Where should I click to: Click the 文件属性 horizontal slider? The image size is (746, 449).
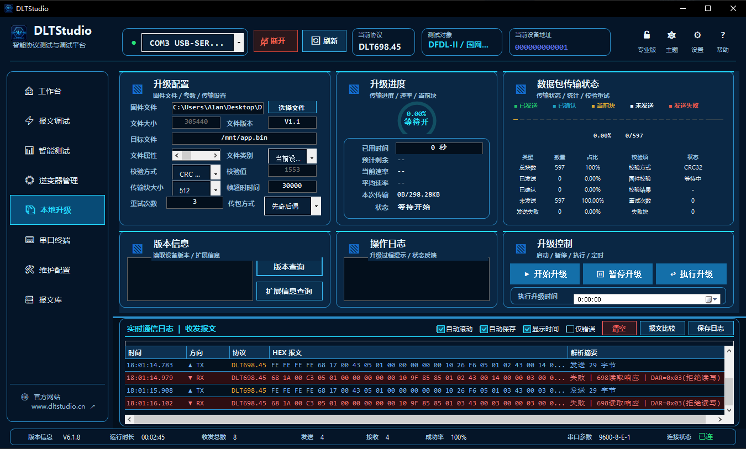[x=195, y=156]
